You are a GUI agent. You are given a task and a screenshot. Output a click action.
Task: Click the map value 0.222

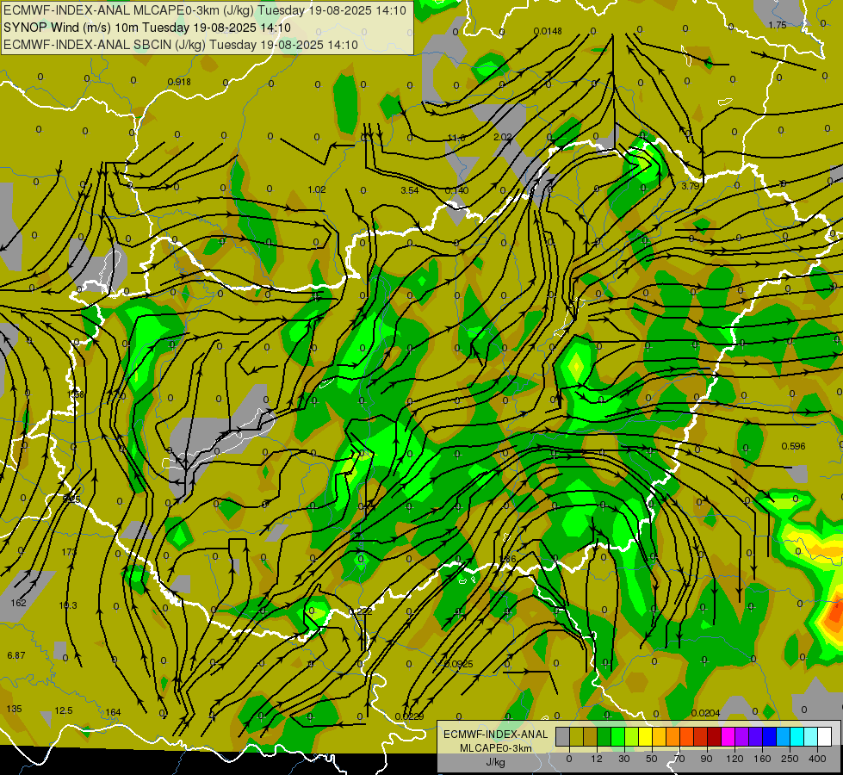pyautogui.click(x=360, y=611)
